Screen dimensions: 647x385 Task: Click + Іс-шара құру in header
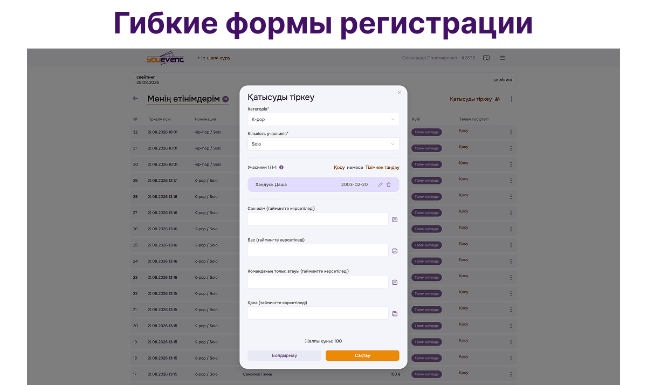(x=214, y=58)
